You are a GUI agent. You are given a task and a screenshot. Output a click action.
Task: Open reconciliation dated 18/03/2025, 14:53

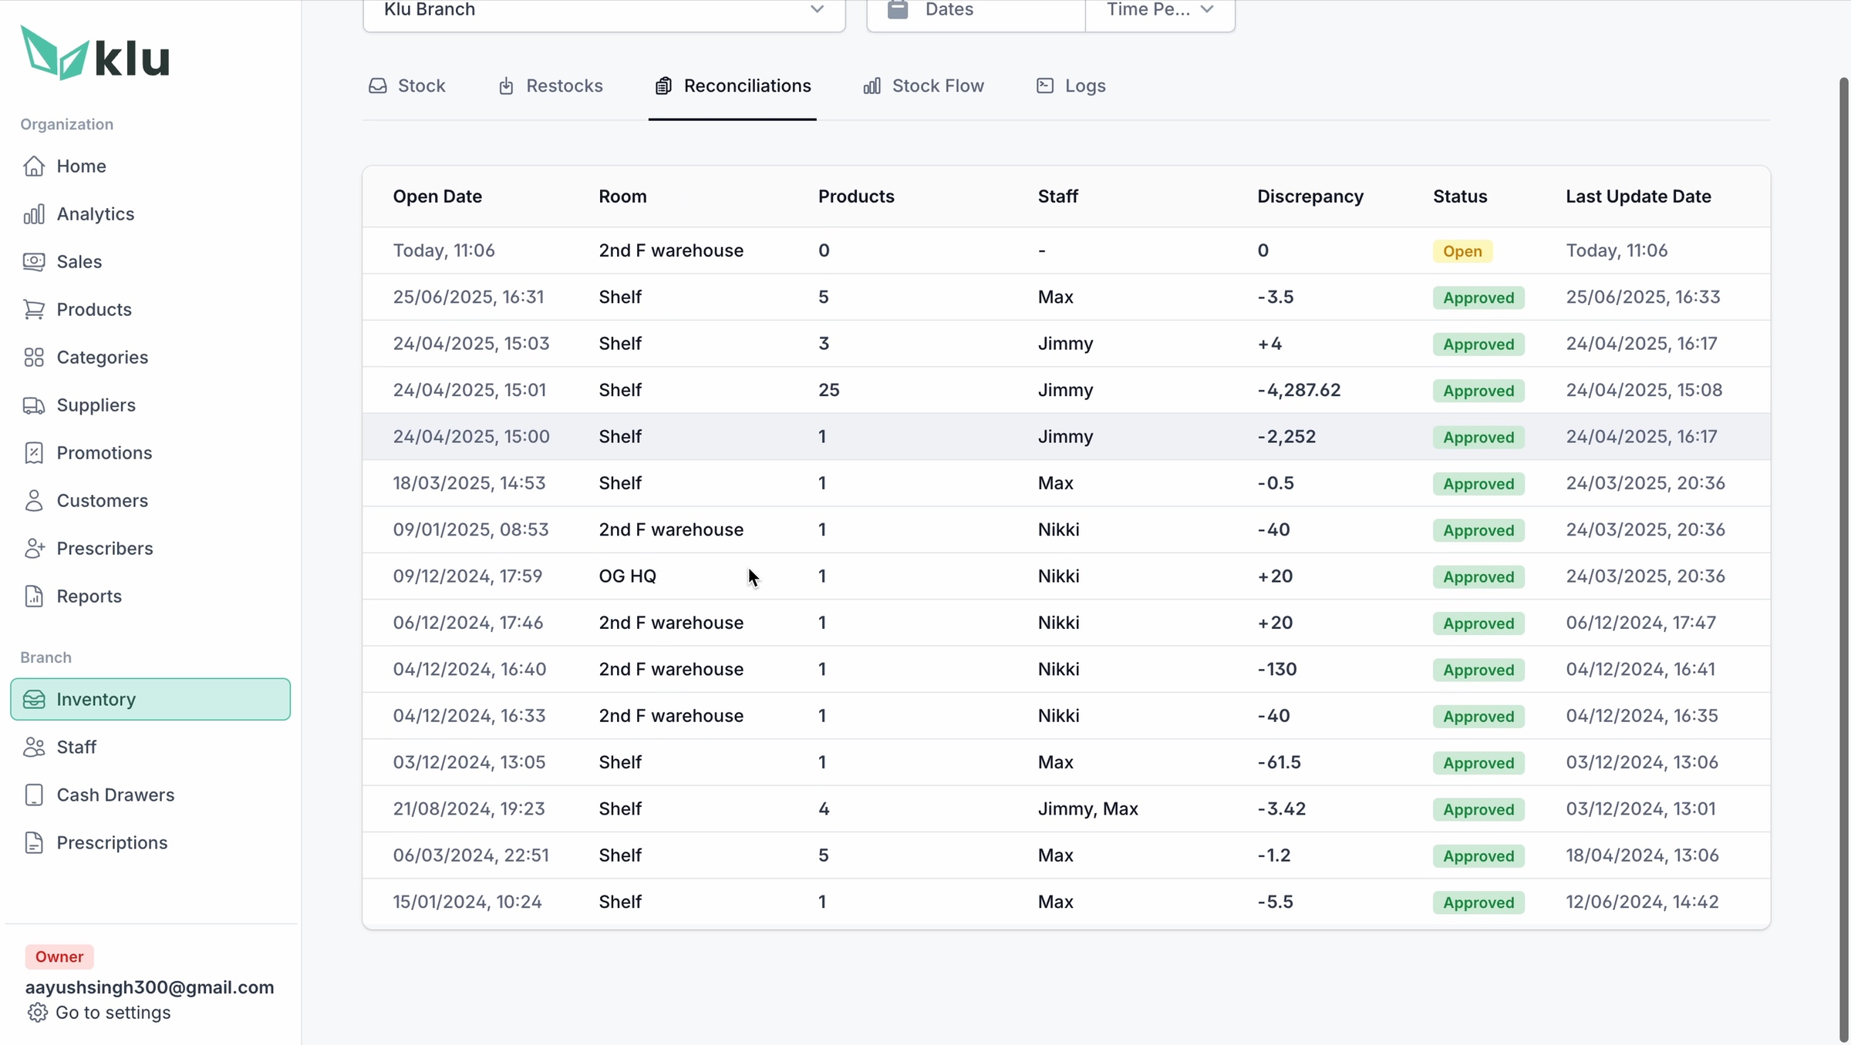tap(1067, 483)
